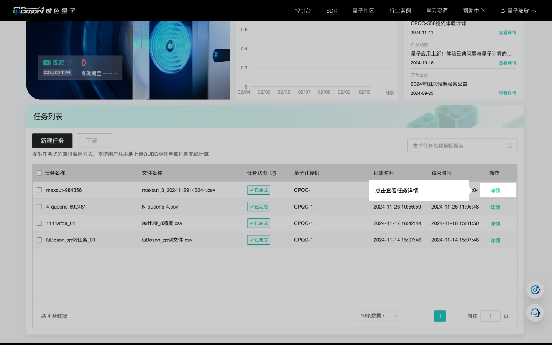The height and width of the screenshot is (345, 552).
Task: Click file name QBoson_示例文件.csv
Action: (x=167, y=240)
